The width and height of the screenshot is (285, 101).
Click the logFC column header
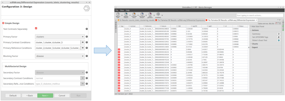(209, 26)
